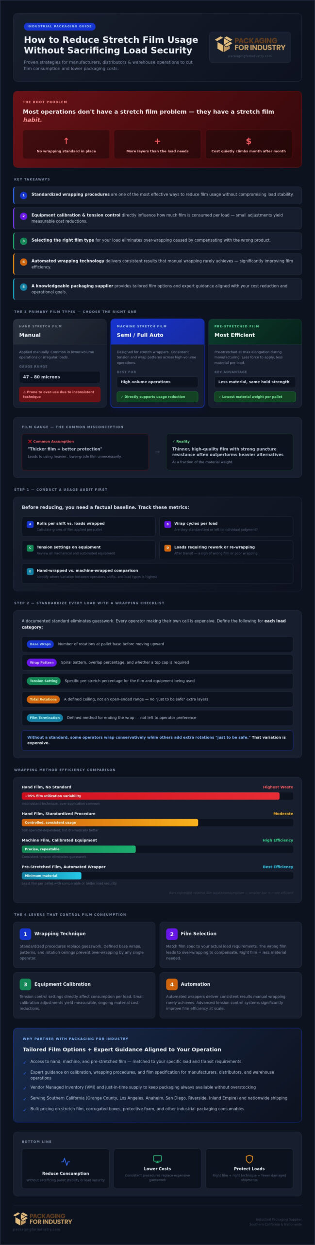Click the 'Total Rotations' orange pill
This screenshot has width=315, height=1245.
tap(43, 699)
